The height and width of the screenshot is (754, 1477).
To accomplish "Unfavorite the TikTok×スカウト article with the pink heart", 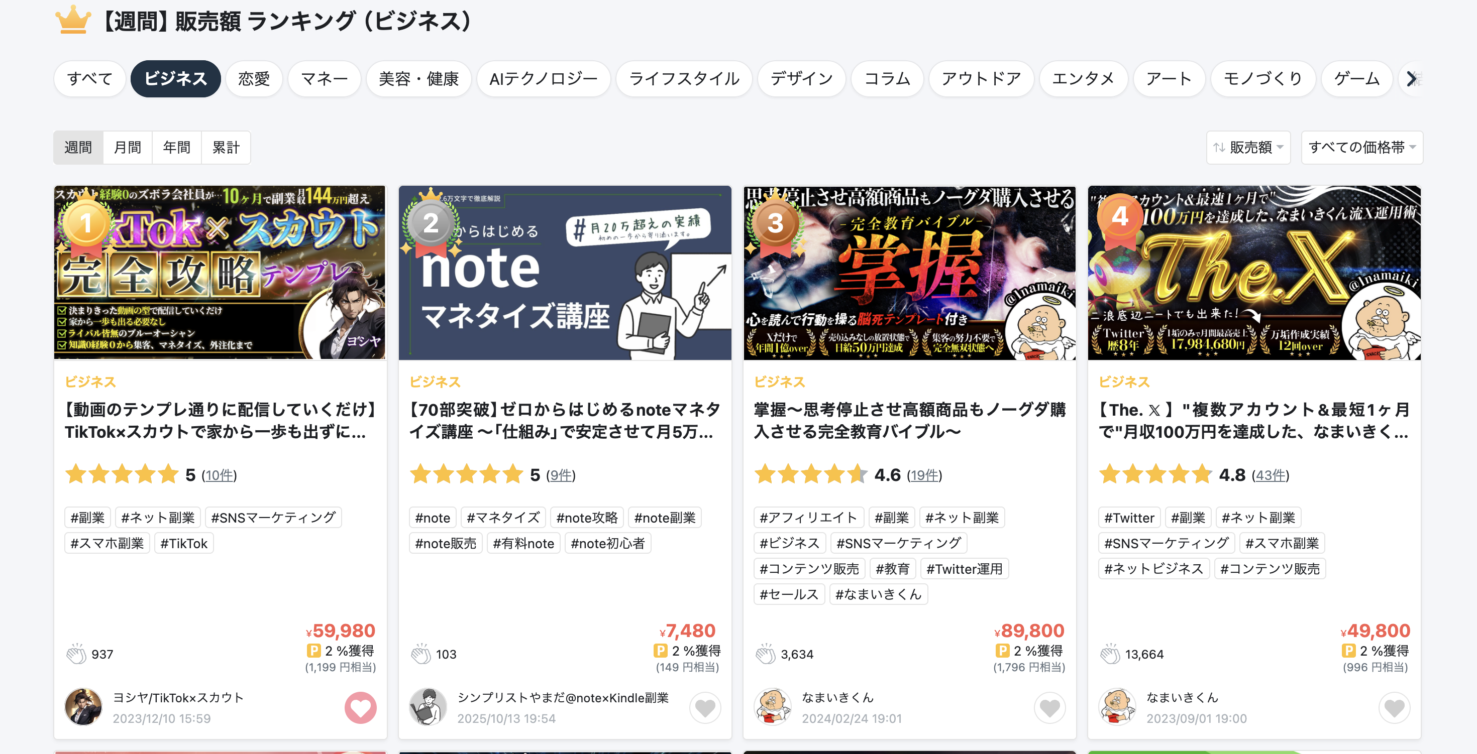I will point(360,708).
